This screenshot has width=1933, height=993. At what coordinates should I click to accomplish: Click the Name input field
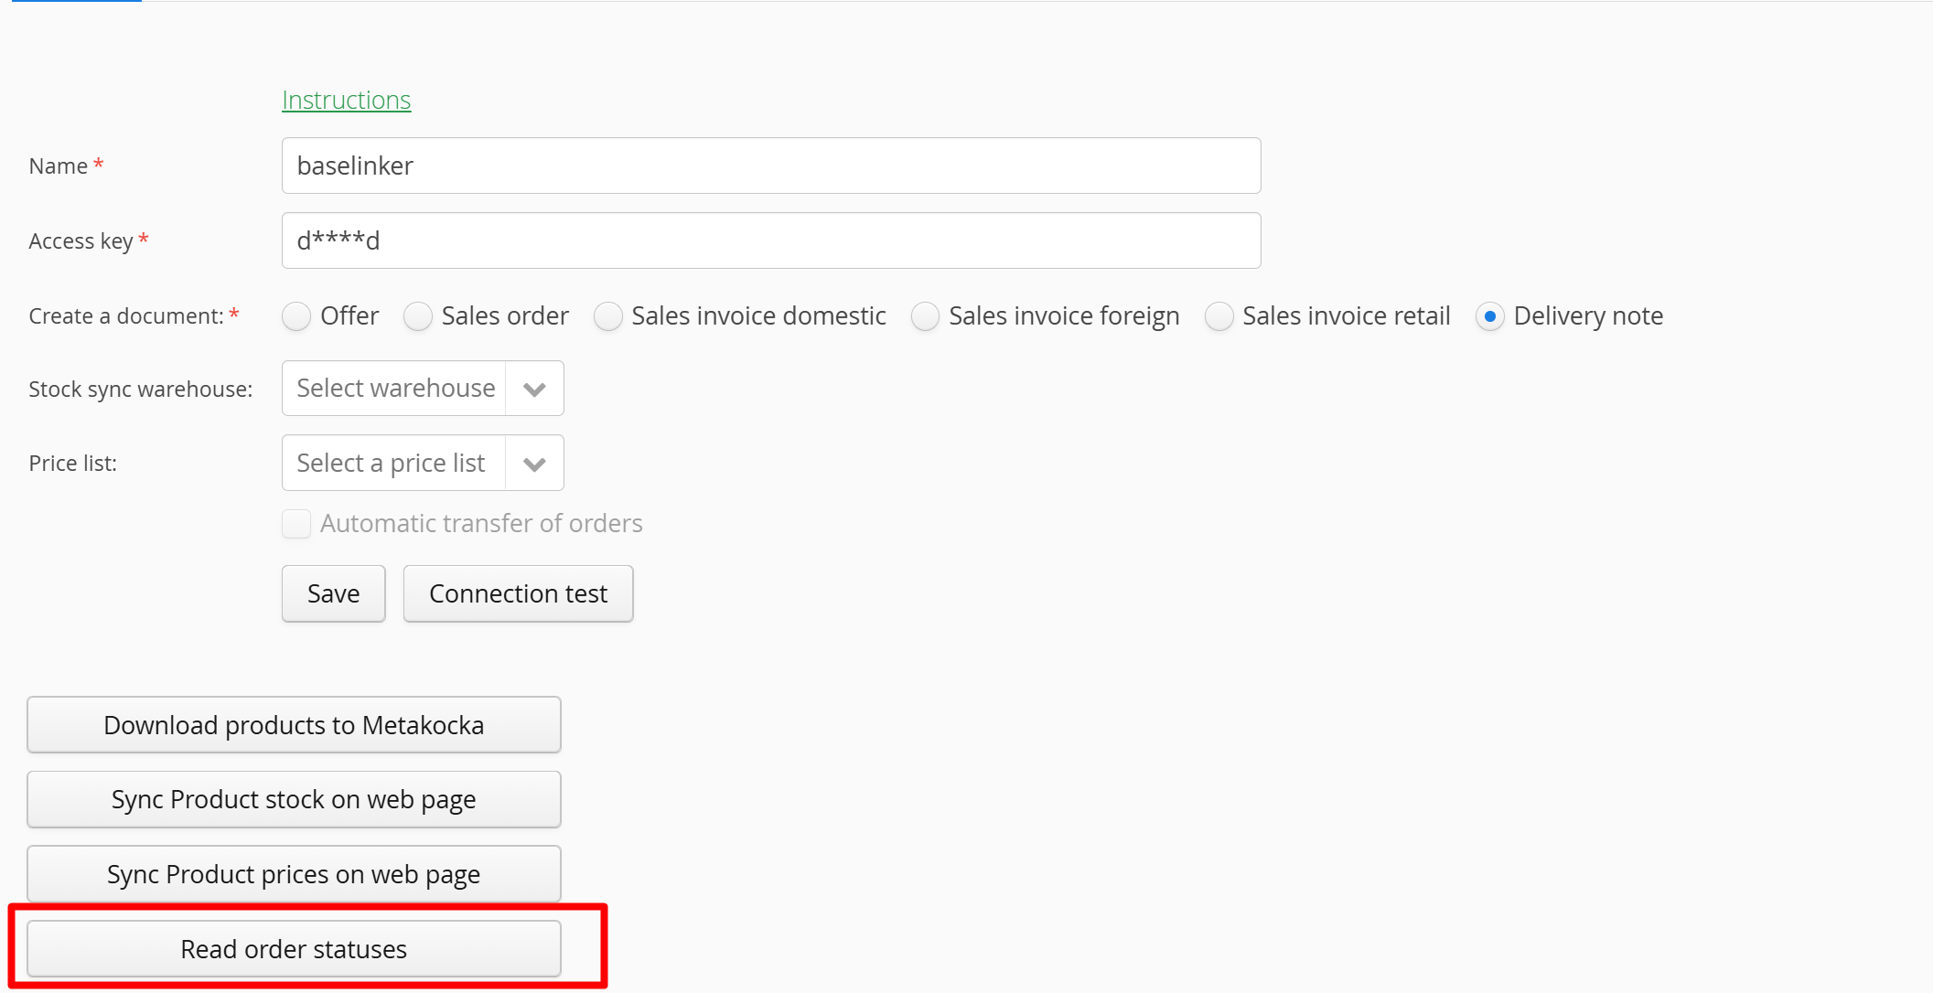(x=770, y=165)
